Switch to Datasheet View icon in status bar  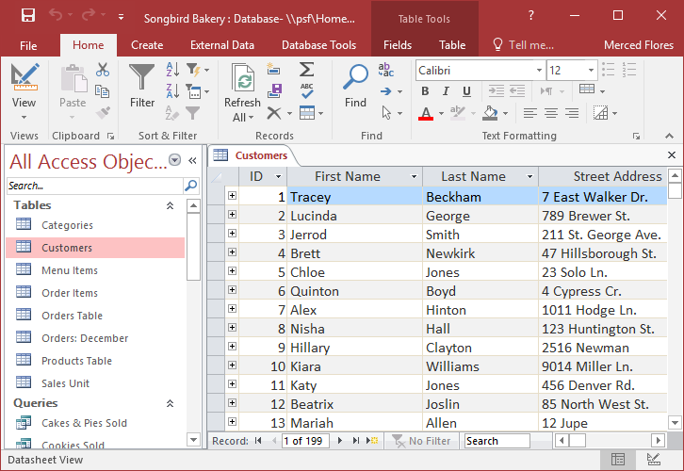coord(618,460)
